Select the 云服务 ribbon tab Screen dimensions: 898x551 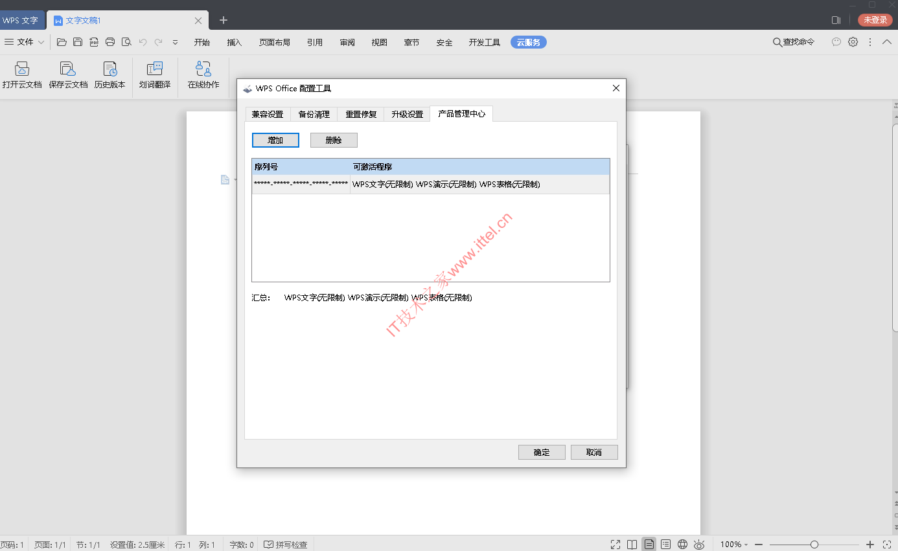(529, 42)
